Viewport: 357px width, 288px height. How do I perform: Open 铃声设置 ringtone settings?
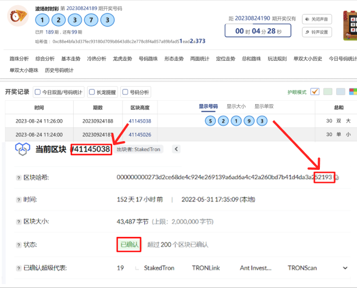317,32
